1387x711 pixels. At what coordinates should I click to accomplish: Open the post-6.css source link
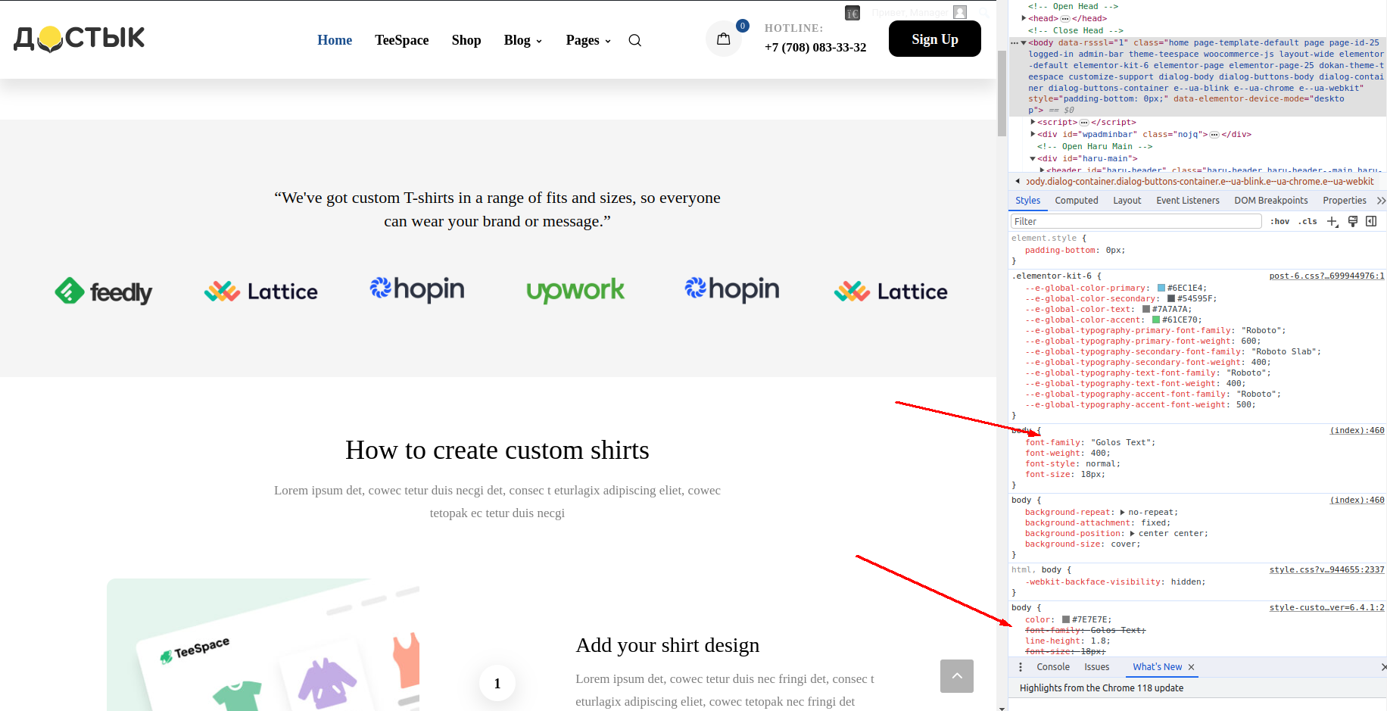[x=1326, y=276]
